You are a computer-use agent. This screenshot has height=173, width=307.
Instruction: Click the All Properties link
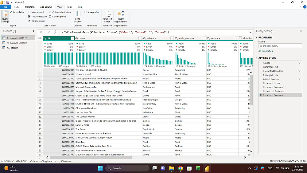coord(265,51)
